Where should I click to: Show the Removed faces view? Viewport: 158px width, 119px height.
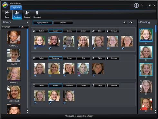coord(37,15)
